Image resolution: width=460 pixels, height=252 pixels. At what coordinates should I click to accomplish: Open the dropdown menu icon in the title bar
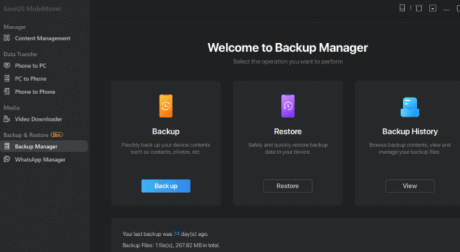tap(432, 8)
